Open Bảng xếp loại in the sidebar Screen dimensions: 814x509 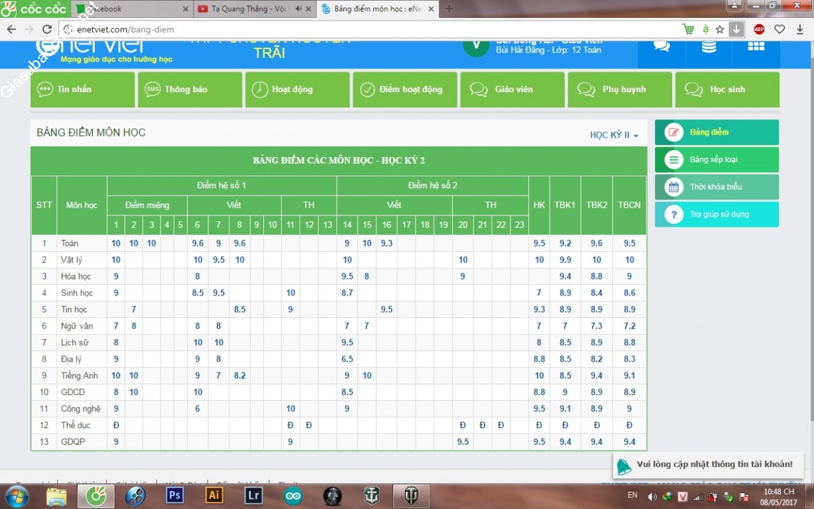point(717,160)
